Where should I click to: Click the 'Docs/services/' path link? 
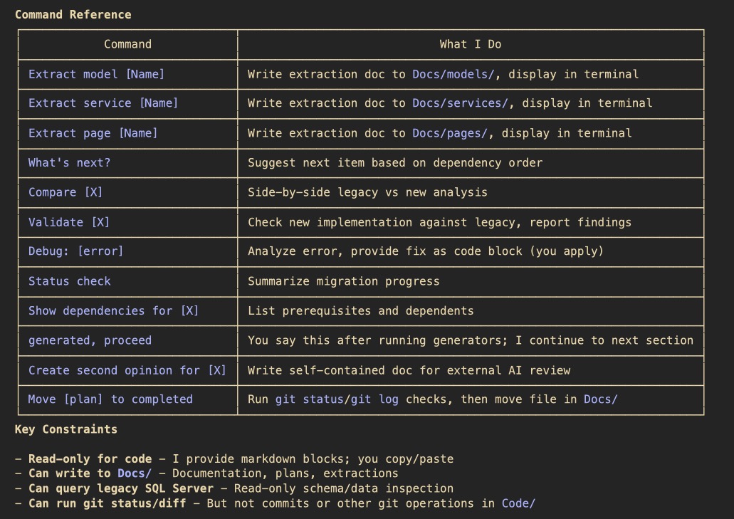[460, 103]
